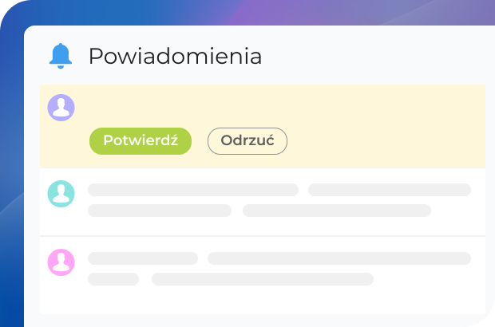495x327 pixels.
Task: Click lower long placeholder bar in pink avatar row
Action: pos(263,279)
